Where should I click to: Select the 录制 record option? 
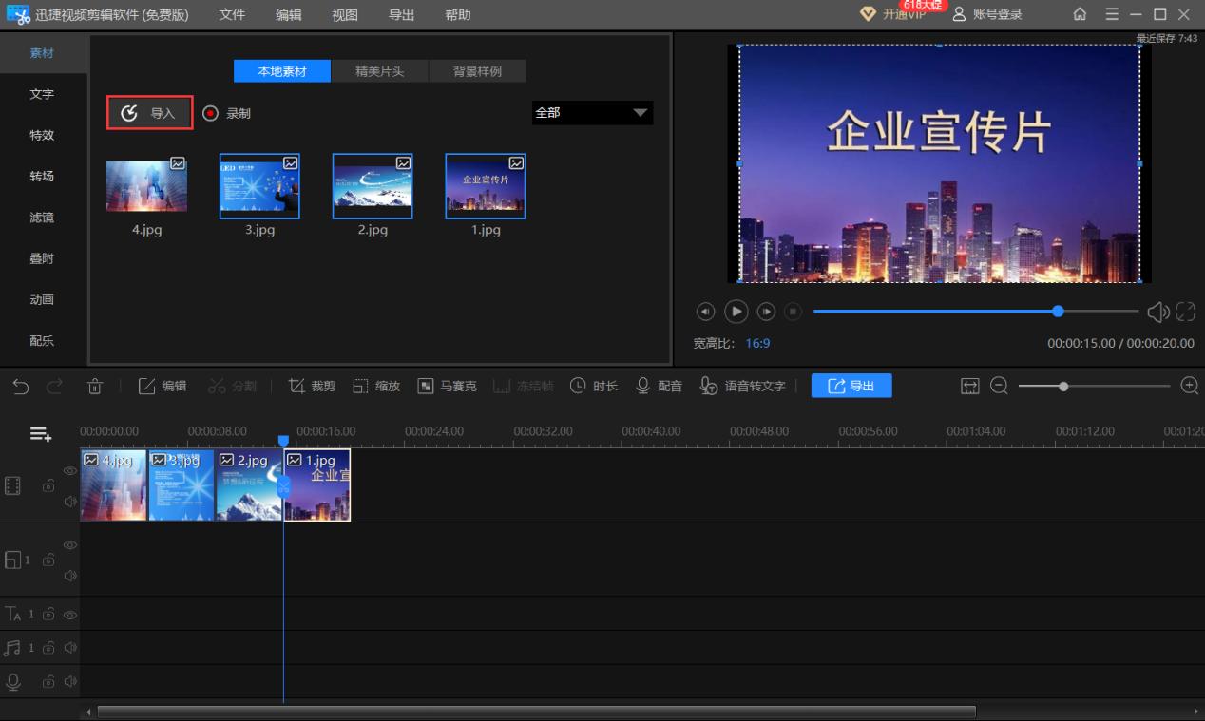[x=227, y=113]
